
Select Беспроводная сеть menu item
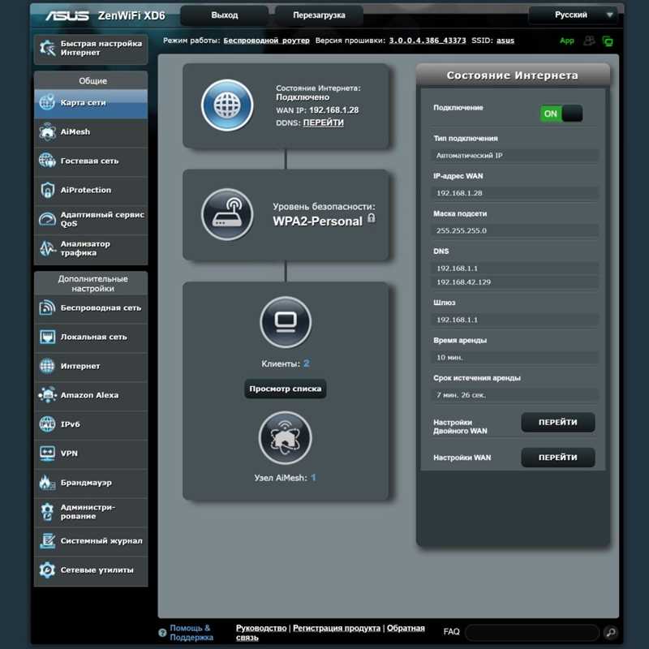click(x=91, y=308)
